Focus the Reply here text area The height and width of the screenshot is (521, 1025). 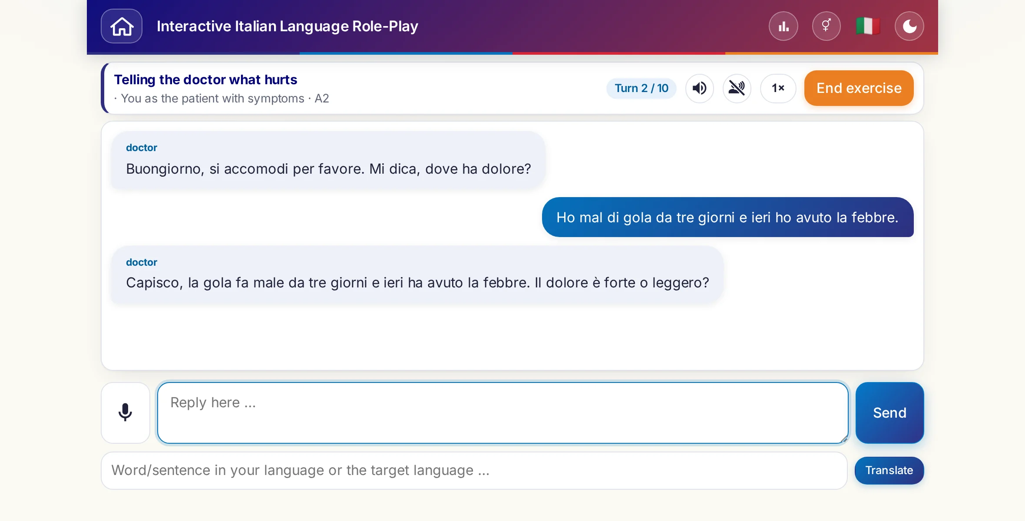(x=503, y=412)
